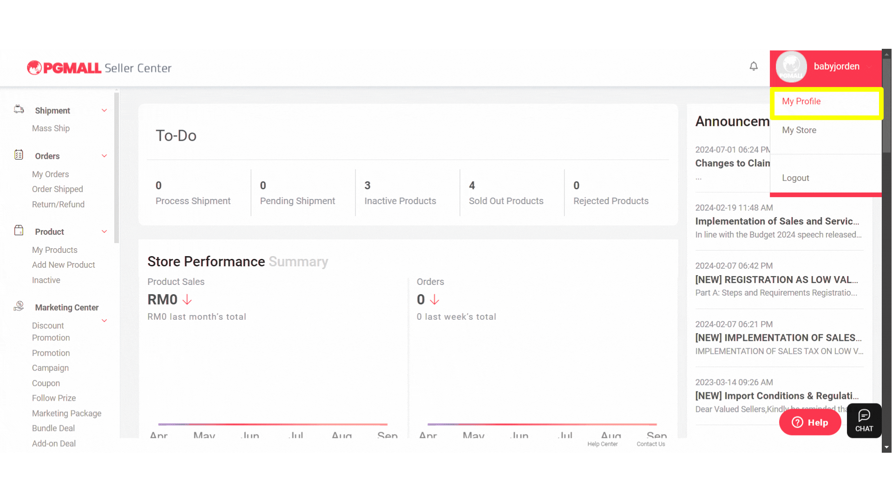Click the Orders checklist icon
The height and width of the screenshot is (502, 892).
pos(19,155)
